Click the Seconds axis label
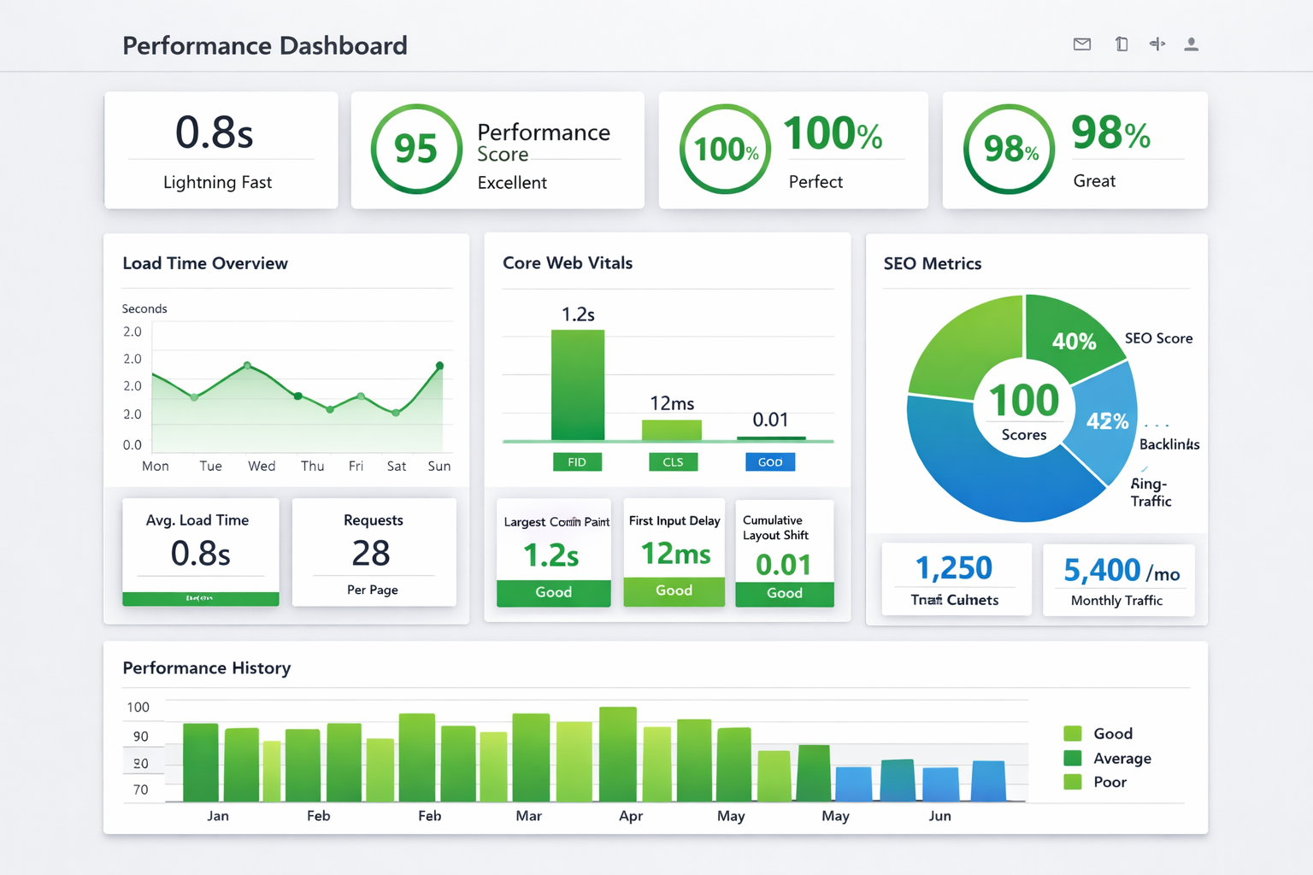The width and height of the screenshot is (1313, 875). point(144,308)
